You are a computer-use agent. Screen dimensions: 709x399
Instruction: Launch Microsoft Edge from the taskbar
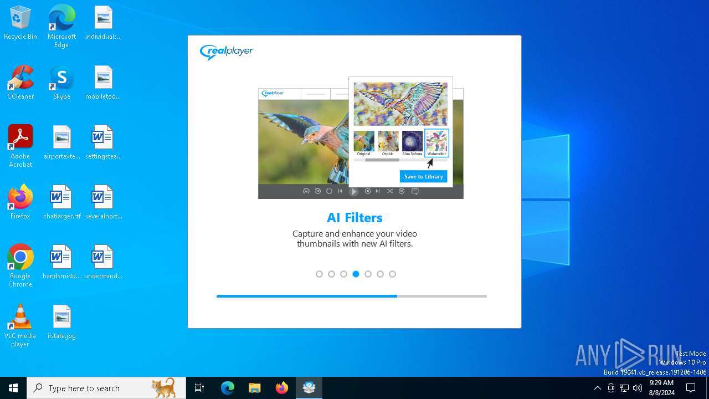[228, 388]
